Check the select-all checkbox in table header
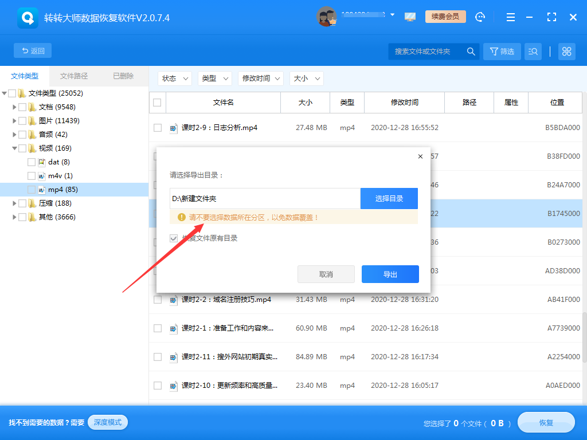This screenshot has height=440, width=587. click(x=158, y=103)
